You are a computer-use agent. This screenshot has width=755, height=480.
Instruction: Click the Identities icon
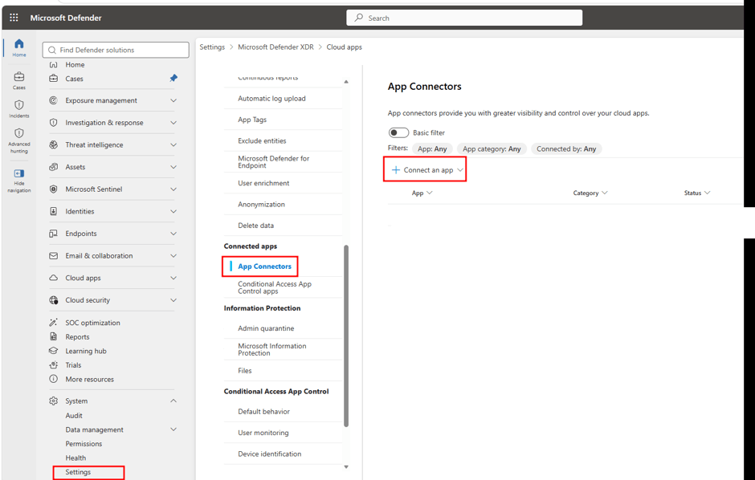pos(54,211)
